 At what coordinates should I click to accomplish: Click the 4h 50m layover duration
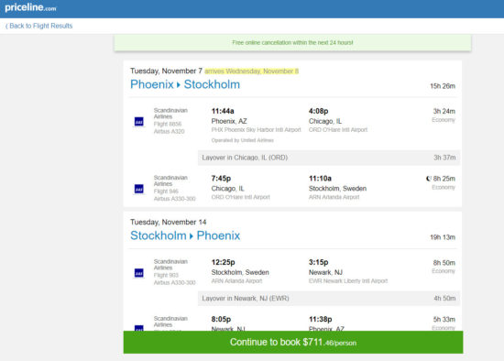click(x=444, y=299)
